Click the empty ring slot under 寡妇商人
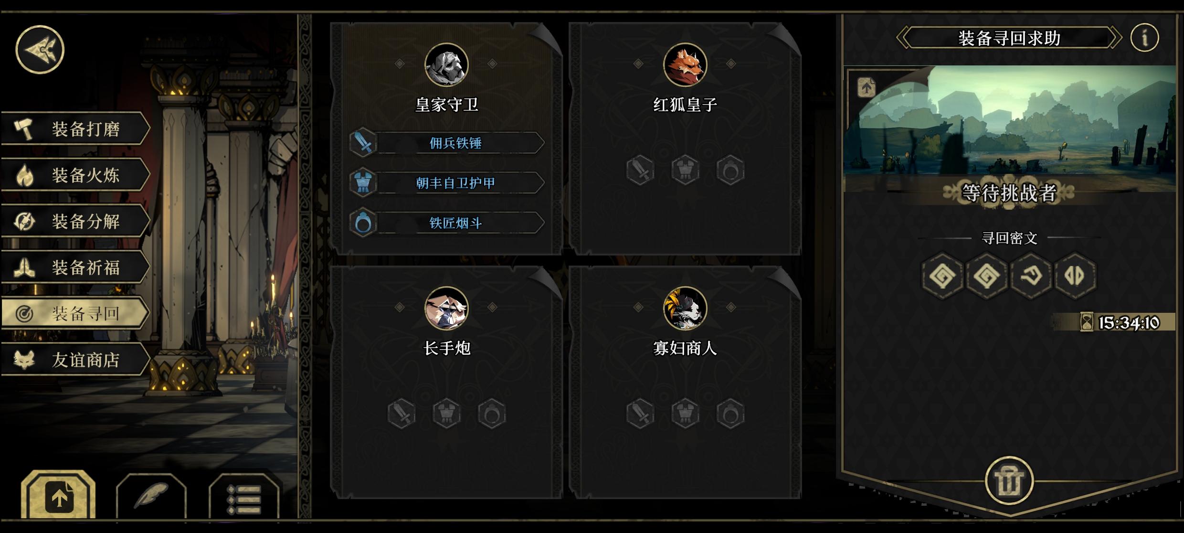Screen dimensions: 1184x533 (x=730, y=413)
